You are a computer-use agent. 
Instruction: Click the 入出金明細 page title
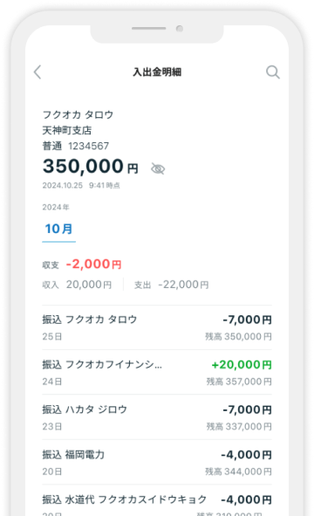click(x=157, y=72)
